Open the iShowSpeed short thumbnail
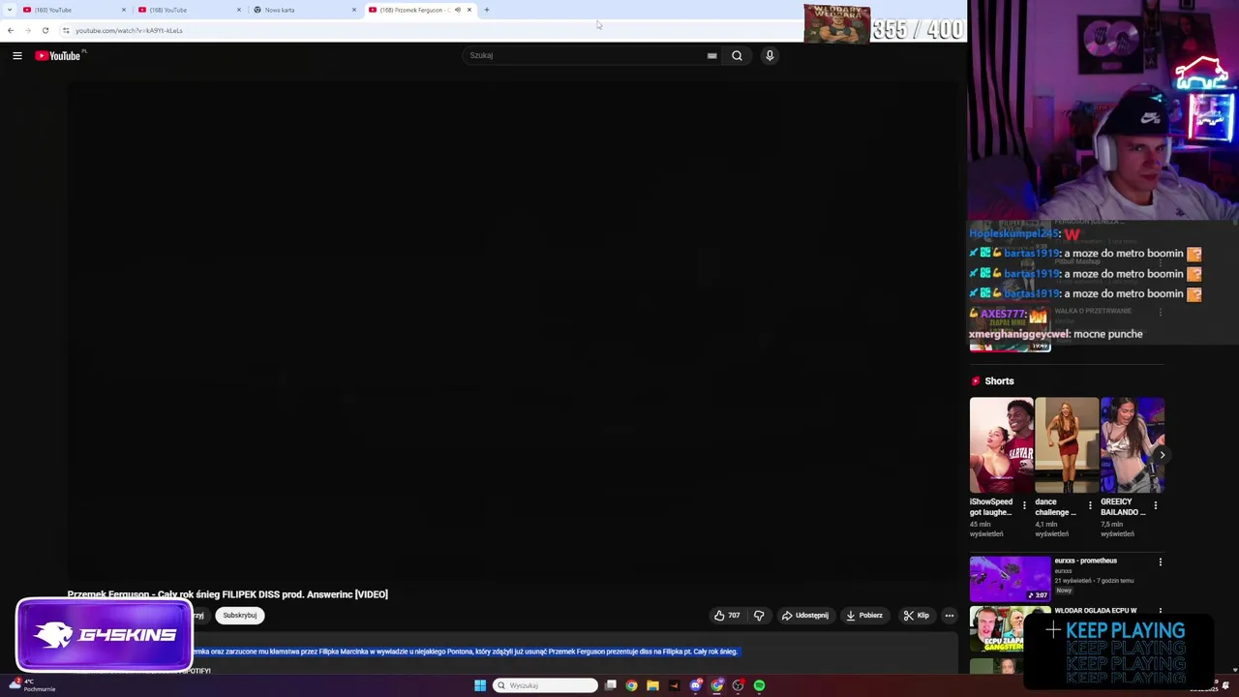Screen dimensions: 1239x697 click(1001, 445)
